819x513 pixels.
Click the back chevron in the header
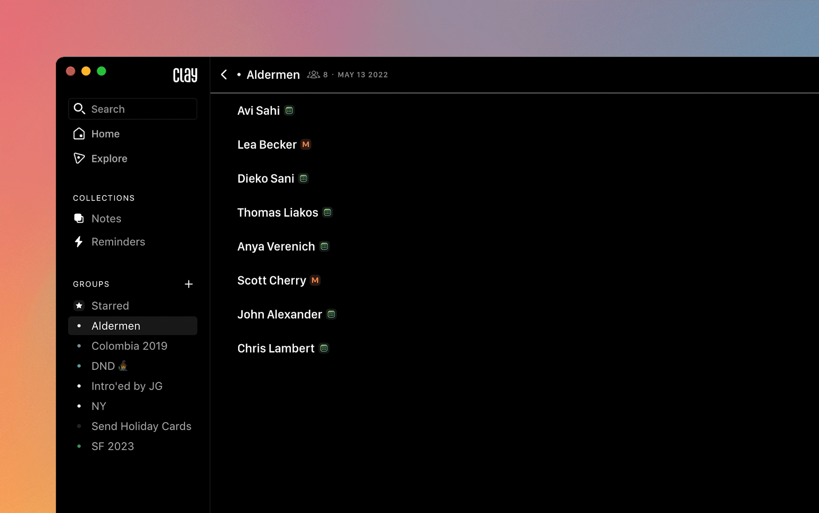tap(224, 74)
